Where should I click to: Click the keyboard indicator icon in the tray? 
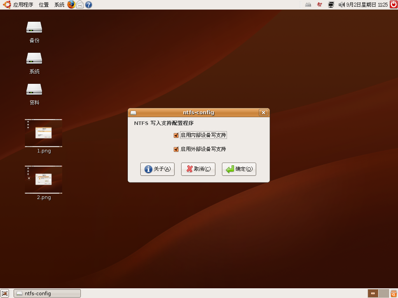(x=308, y=5)
